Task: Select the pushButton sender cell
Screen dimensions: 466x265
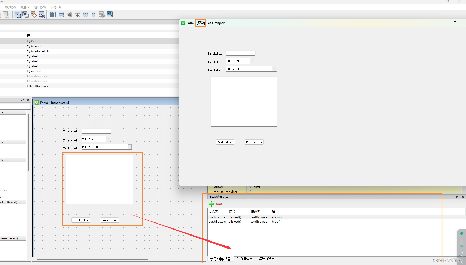Action: (x=217, y=222)
